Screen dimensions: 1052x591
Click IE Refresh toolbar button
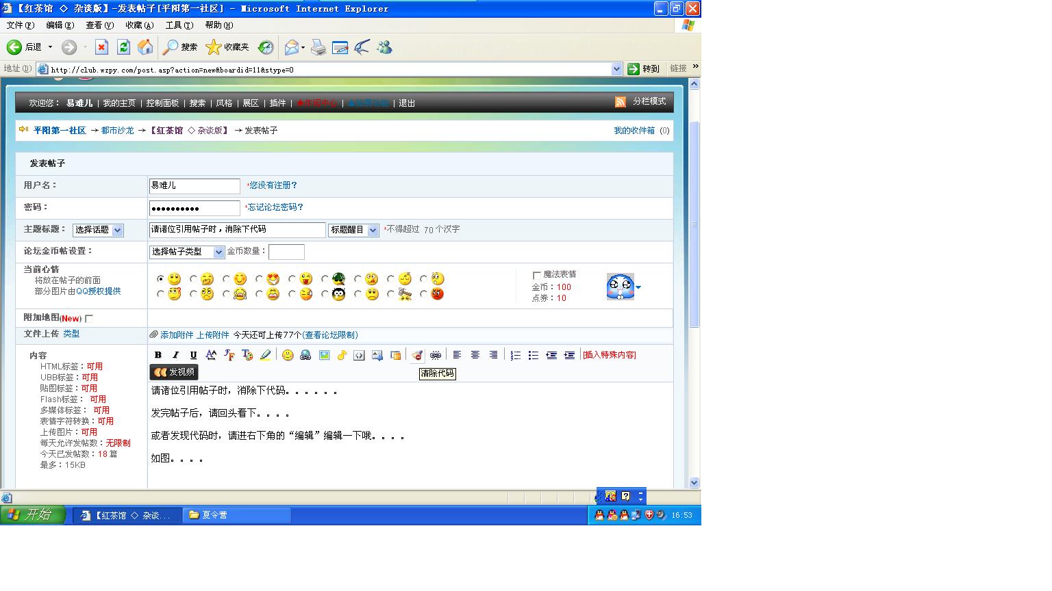123,47
